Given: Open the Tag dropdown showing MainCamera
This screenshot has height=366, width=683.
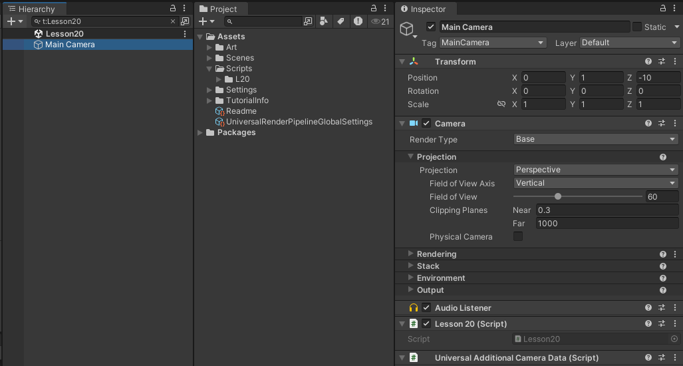Looking at the screenshot, I should click(x=493, y=43).
